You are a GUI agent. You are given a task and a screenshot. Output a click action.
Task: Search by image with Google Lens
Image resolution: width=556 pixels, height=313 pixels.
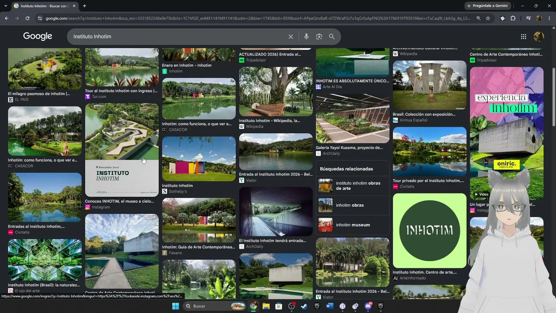coord(319,37)
